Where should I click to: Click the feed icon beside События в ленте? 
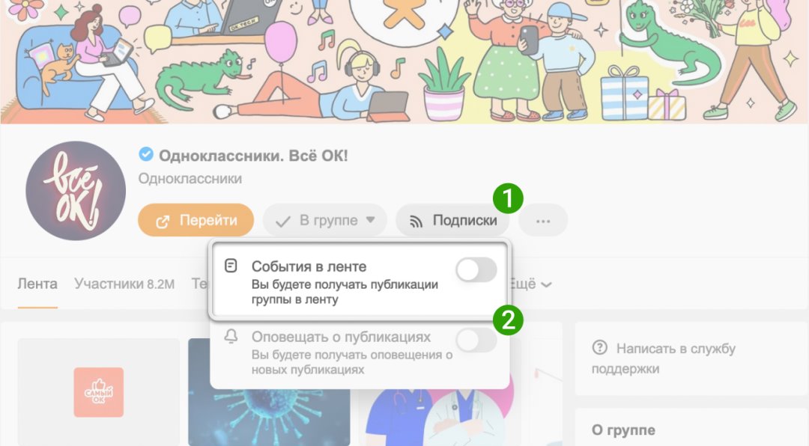pyautogui.click(x=231, y=266)
